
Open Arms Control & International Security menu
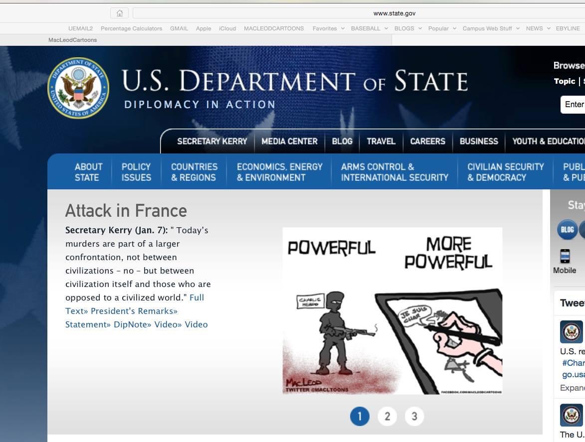[394, 172]
